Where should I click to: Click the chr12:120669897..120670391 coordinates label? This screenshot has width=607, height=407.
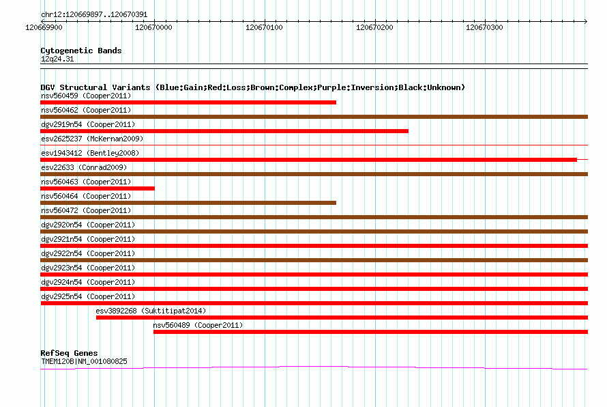94,15
